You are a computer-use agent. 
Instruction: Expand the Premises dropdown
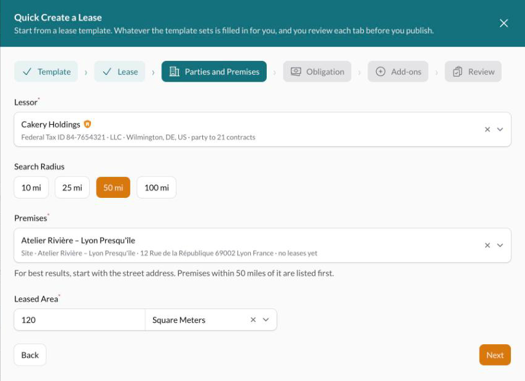500,245
